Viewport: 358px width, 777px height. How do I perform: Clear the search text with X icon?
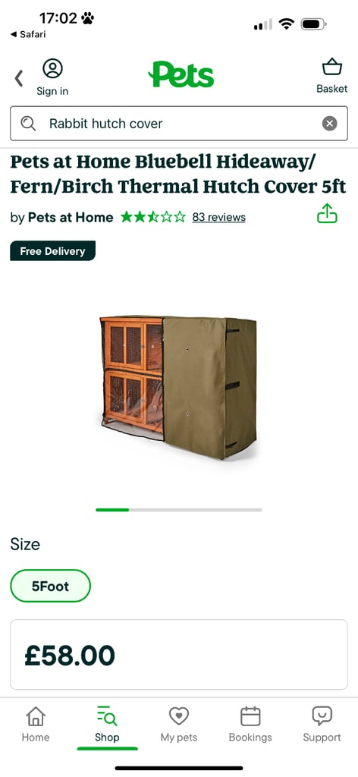point(330,124)
